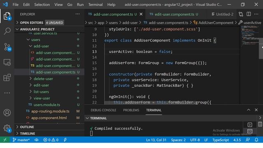Open notifications bell in status bar
Image resolution: width=263 pixels, height=148 pixels.
pyautogui.click(x=256, y=140)
